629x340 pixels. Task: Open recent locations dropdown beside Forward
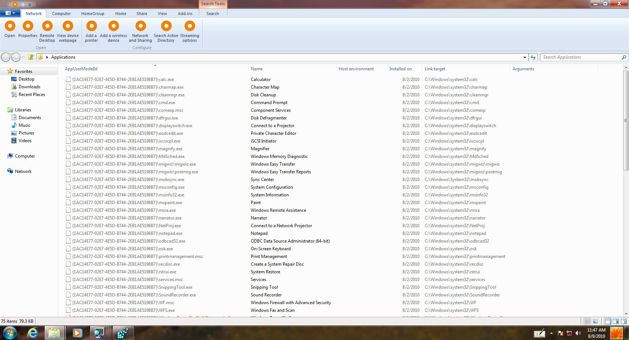coord(23,57)
